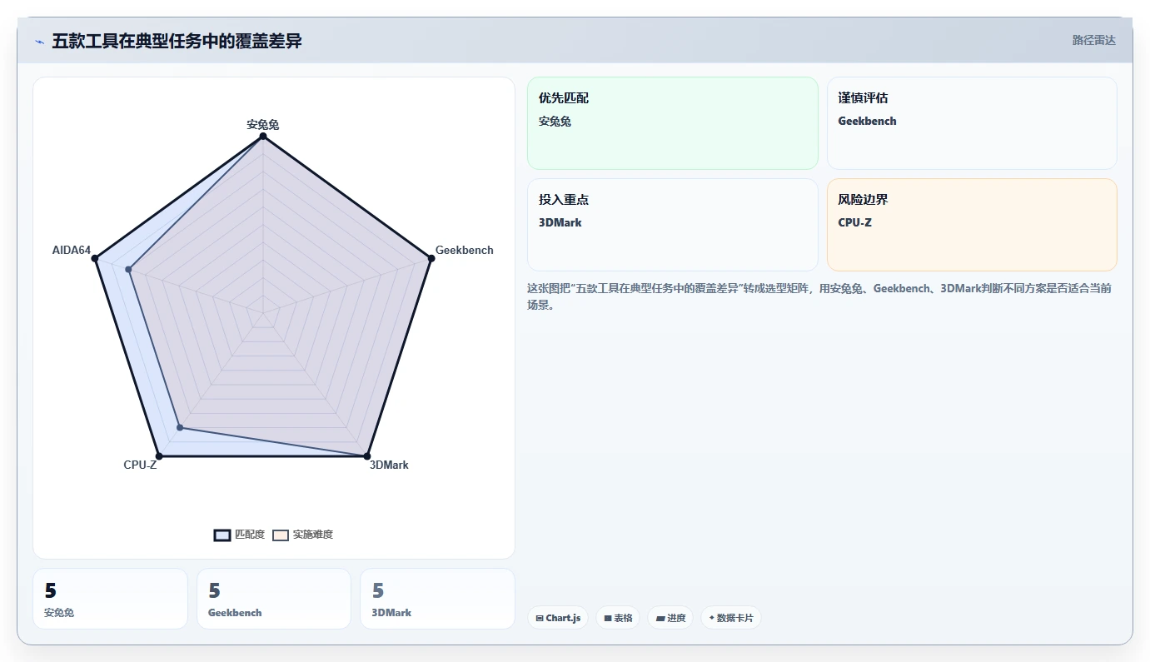Click the radar data point at 3DMark
The width and height of the screenshot is (1150, 662).
pyautogui.click(x=366, y=455)
